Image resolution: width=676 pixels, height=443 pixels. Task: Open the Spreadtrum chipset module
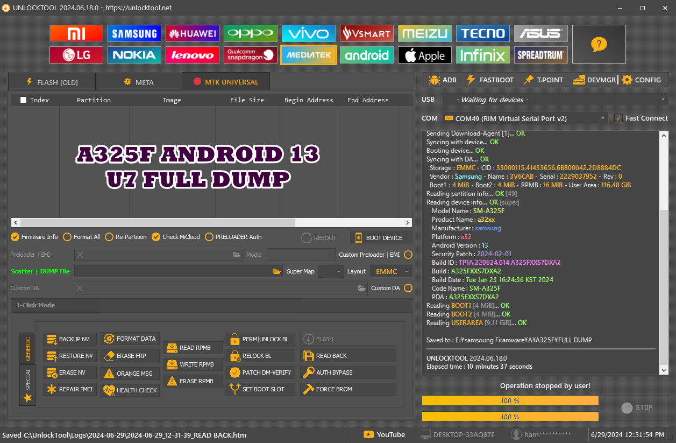tap(541, 55)
